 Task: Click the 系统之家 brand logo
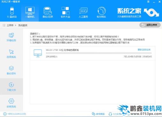[x=138, y=12]
